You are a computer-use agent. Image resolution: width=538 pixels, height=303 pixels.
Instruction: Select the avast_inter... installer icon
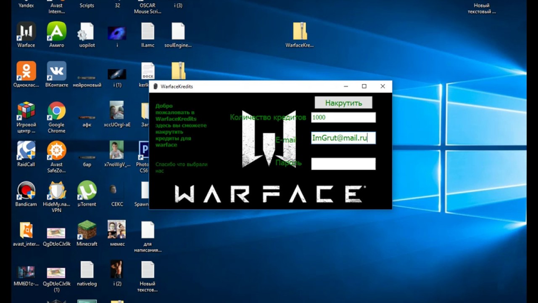(x=26, y=234)
